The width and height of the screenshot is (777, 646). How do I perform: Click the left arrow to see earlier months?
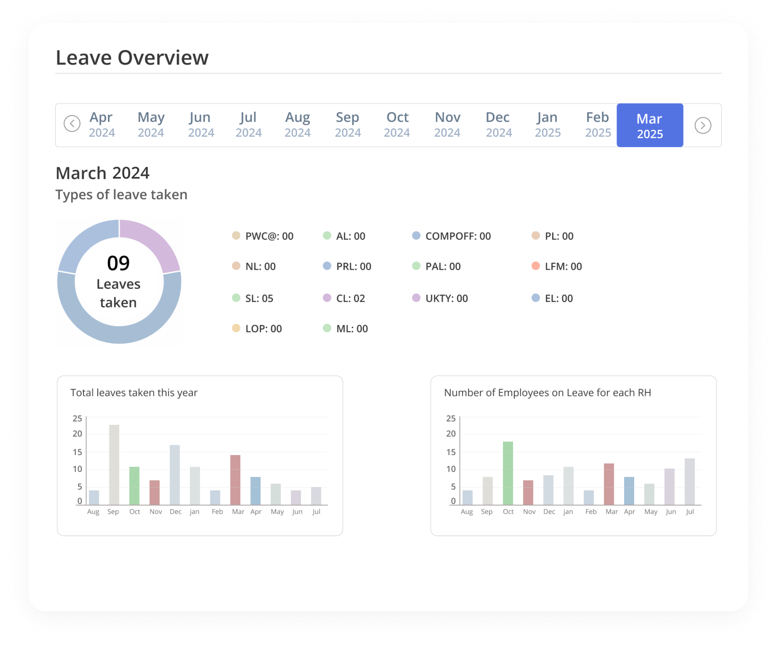point(73,125)
